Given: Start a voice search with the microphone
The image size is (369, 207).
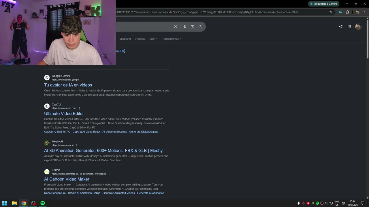Looking at the screenshot, I should (185, 26).
